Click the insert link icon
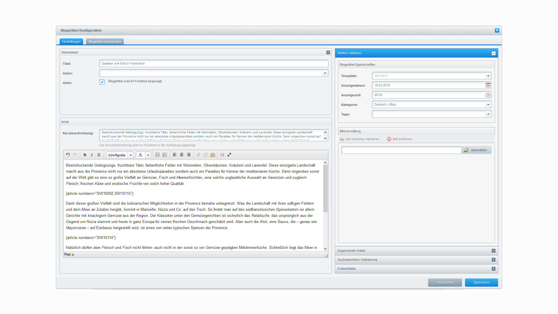This screenshot has width=558, height=314. click(198, 155)
